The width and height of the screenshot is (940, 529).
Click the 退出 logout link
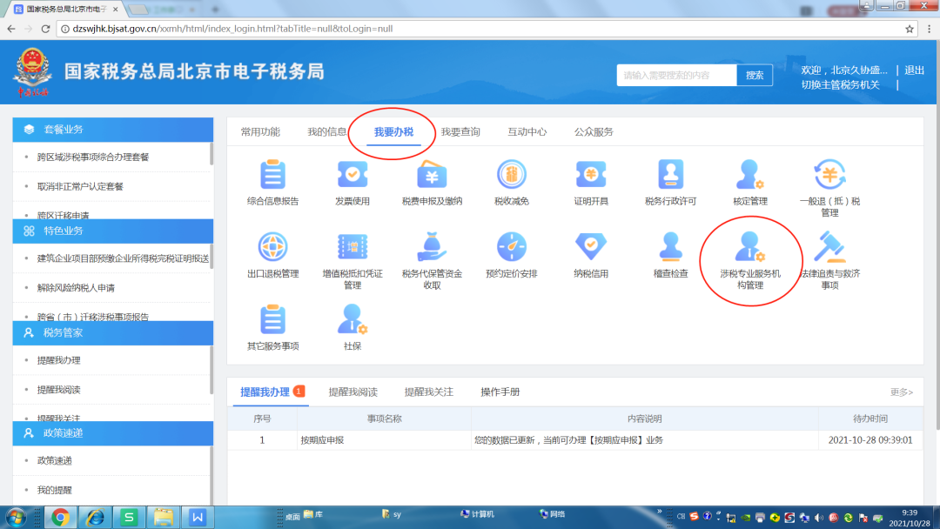pos(914,70)
